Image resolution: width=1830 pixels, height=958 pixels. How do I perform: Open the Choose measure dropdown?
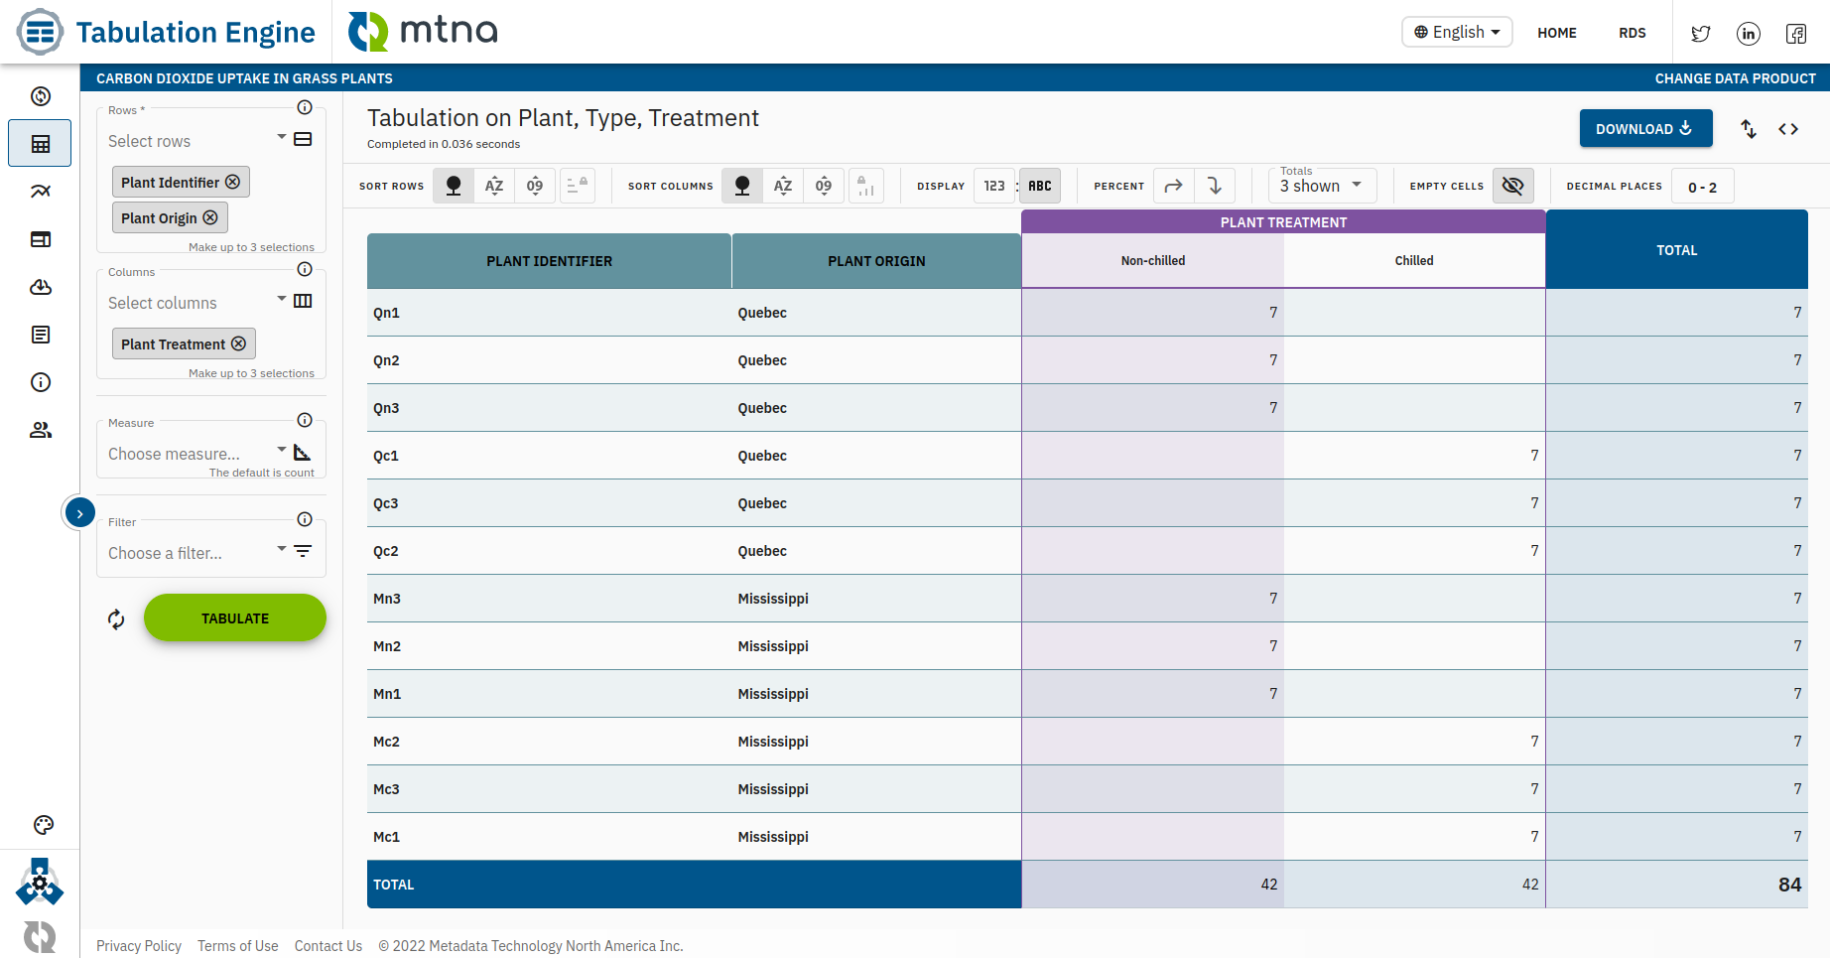tap(197, 454)
